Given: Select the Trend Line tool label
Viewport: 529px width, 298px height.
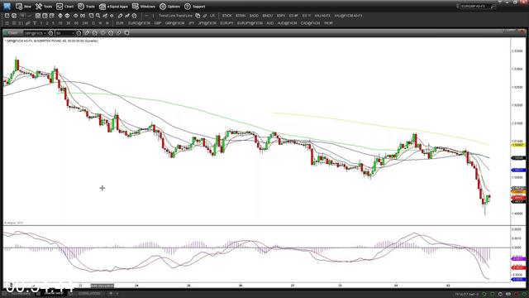Looking at the screenshot, I should pyautogui.click(x=175, y=16).
